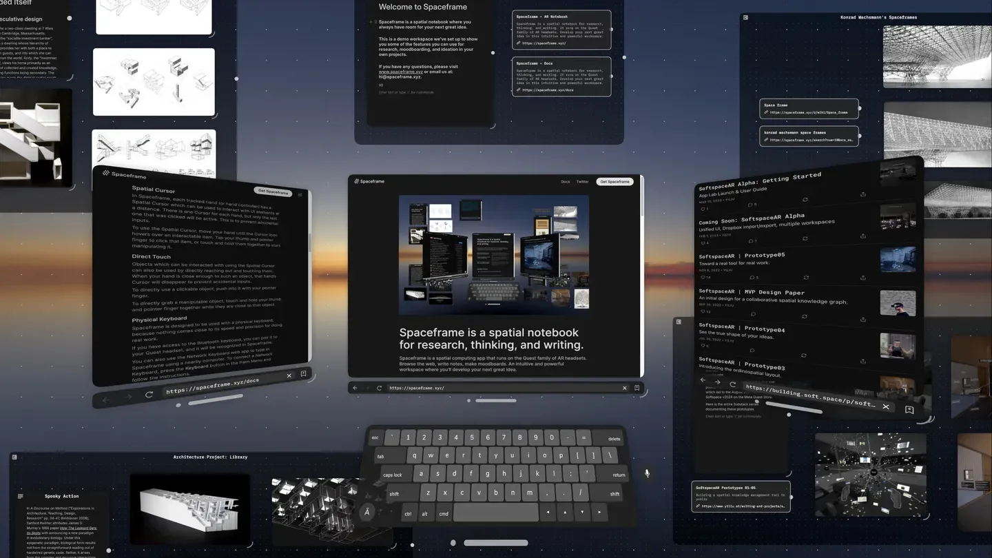Click the Prototype04 video thumbnail in the feed

point(898,345)
